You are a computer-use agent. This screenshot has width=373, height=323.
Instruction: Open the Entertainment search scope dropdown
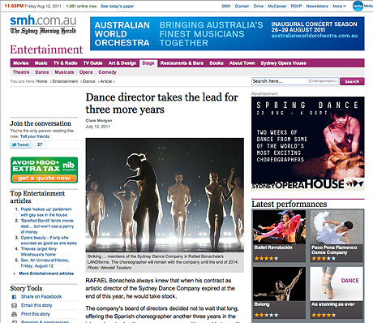(x=323, y=81)
